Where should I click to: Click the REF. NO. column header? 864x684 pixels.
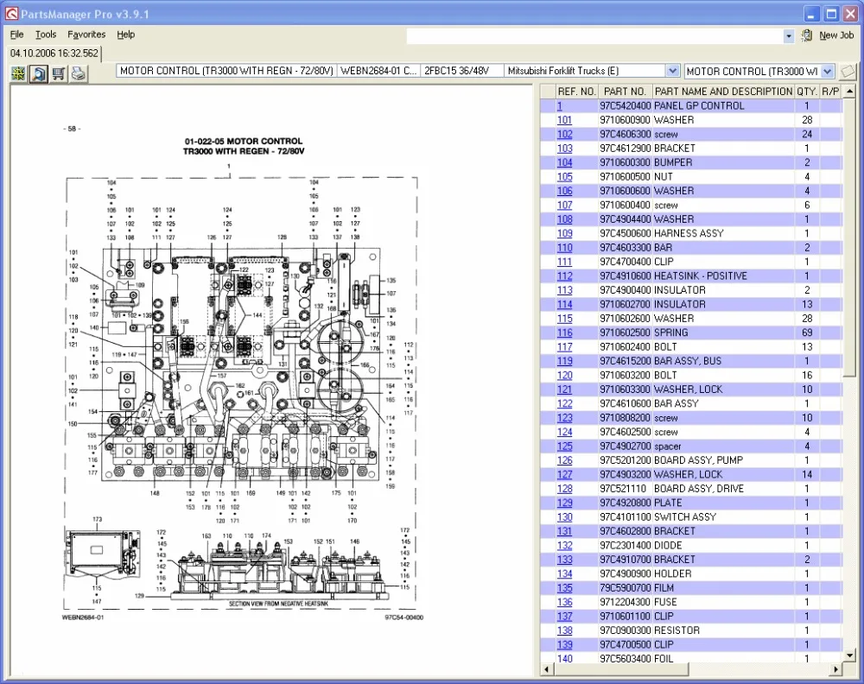[576, 92]
